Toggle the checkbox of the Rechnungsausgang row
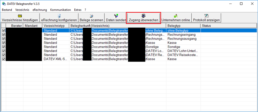The width and height of the screenshot is (258, 112). tap(3, 39)
